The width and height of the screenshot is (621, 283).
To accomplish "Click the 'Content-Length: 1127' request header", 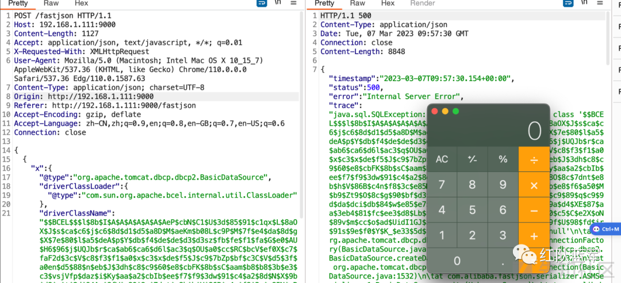I will click(x=56, y=34).
